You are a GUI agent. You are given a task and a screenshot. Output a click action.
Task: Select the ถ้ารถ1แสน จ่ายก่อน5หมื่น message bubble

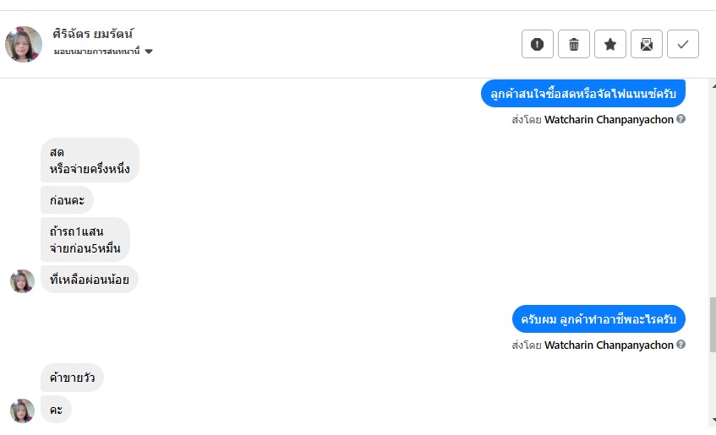click(85, 240)
